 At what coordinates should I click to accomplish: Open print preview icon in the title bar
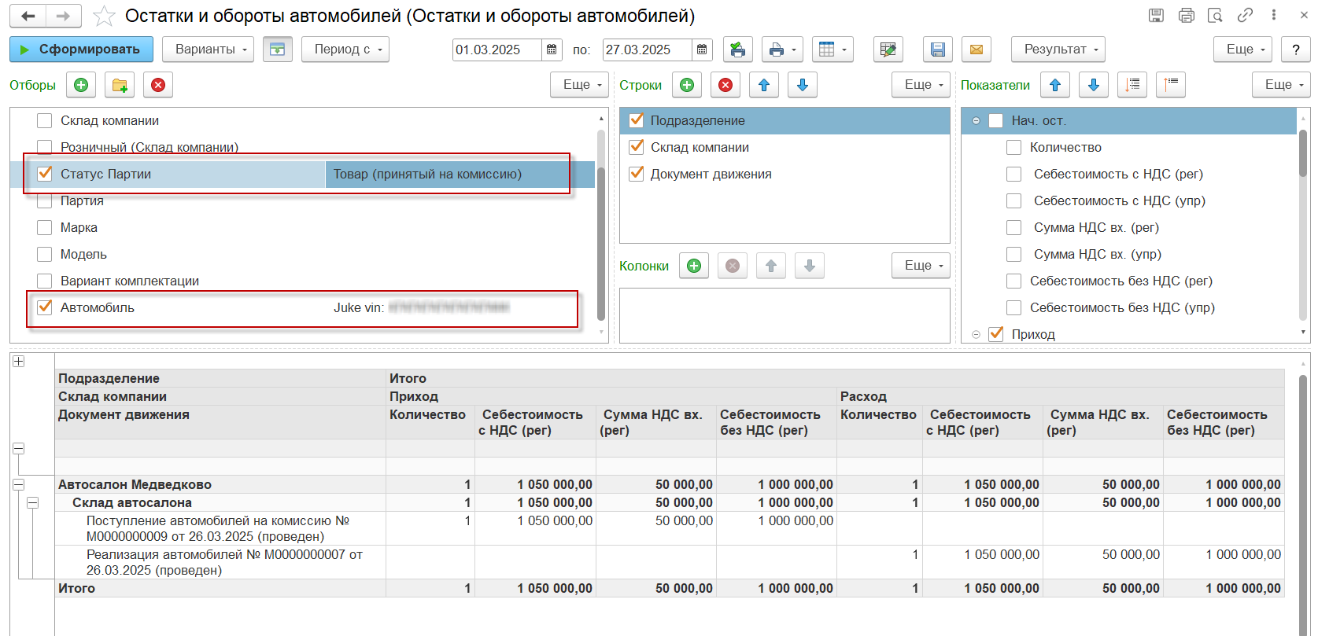tap(1216, 15)
